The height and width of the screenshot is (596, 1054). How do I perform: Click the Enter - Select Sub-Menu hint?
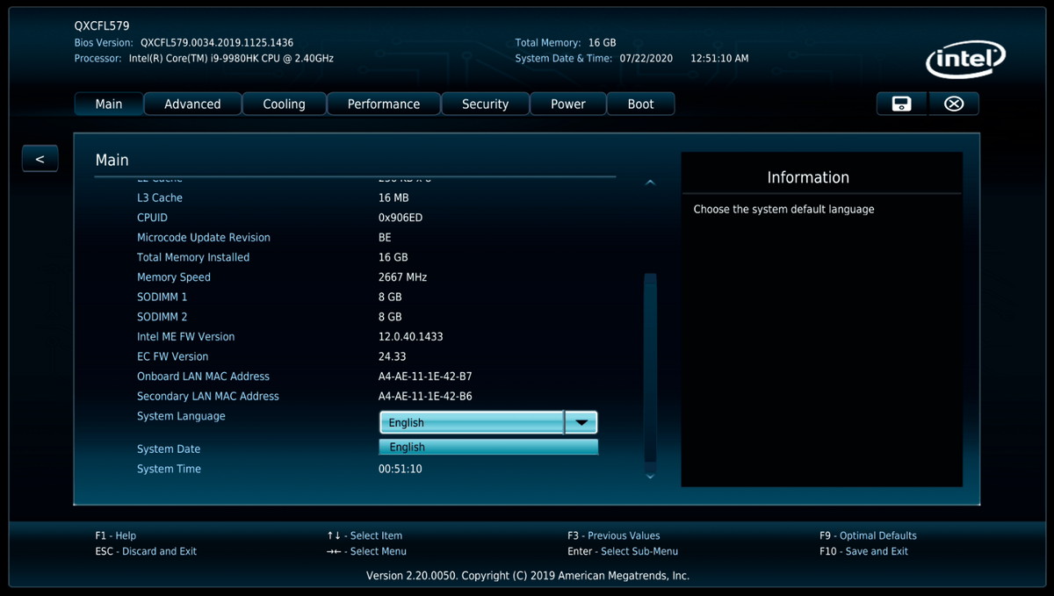(x=623, y=551)
